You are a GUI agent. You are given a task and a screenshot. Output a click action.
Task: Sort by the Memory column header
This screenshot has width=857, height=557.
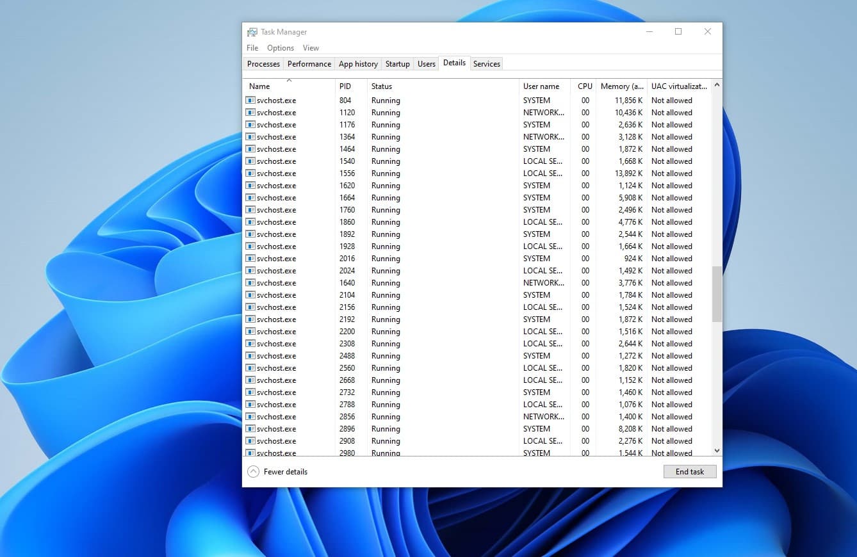click(x=621, y=86)
